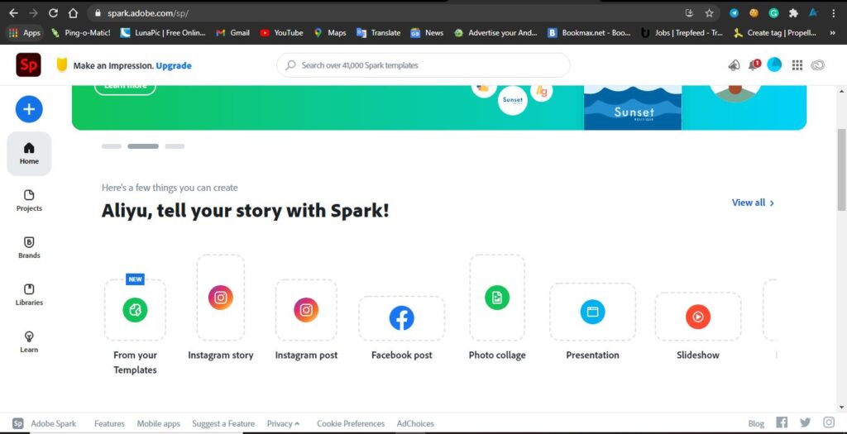Reload the page
This screenshot has width=847, height=434.
pyautogui.click(x=53, y=13)
